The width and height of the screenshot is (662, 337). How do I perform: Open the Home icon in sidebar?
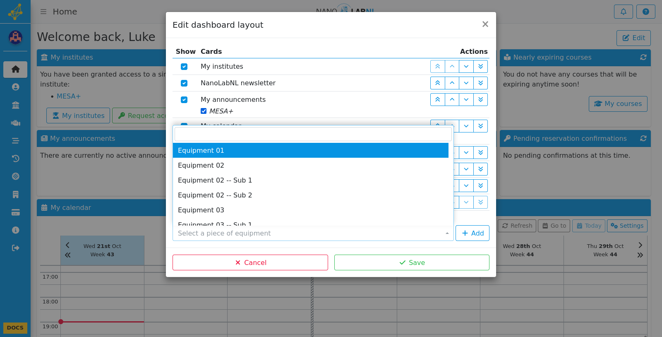point(15,69)
